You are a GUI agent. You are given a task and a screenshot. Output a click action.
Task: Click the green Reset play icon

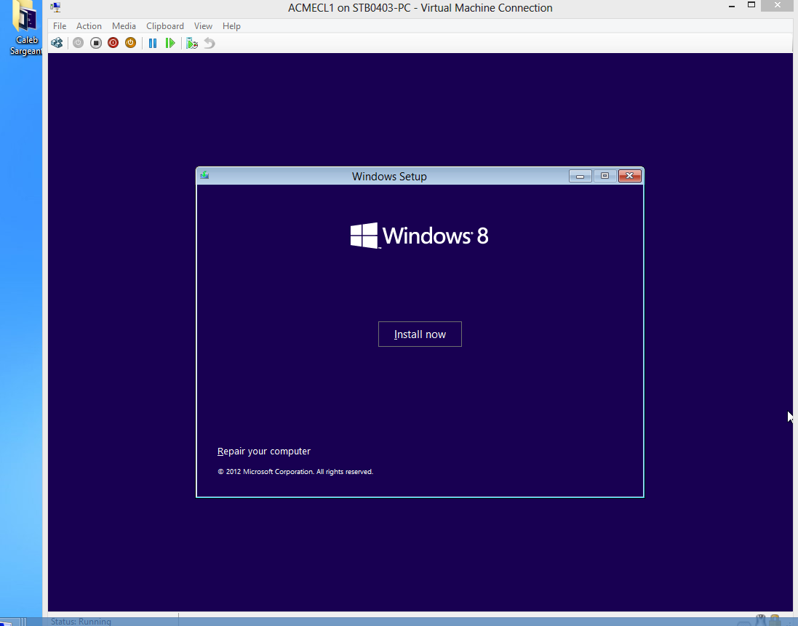point(170,43)
